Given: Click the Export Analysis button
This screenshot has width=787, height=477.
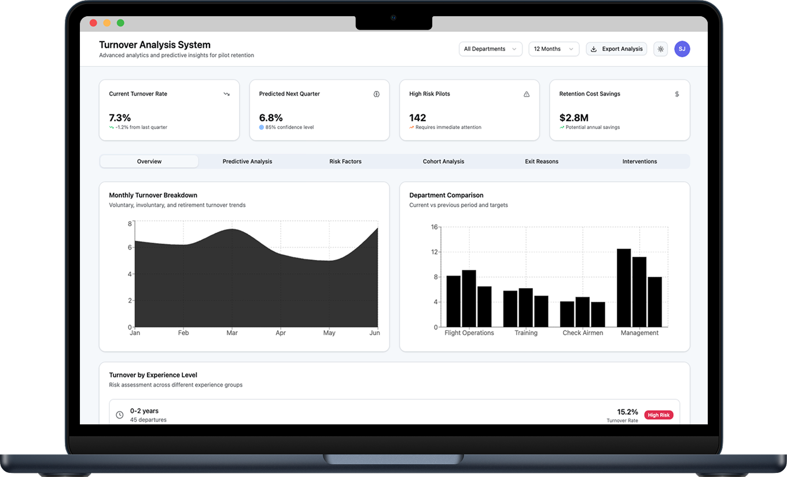Looking at the screenshot, I should pyautogui.click(x=616, y=49).
